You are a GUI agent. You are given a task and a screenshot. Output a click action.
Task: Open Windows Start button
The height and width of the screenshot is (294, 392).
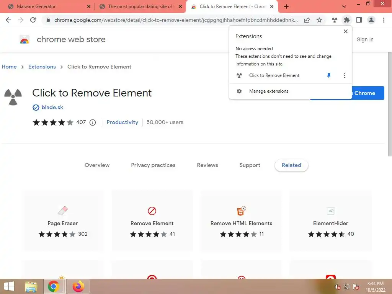9,286
